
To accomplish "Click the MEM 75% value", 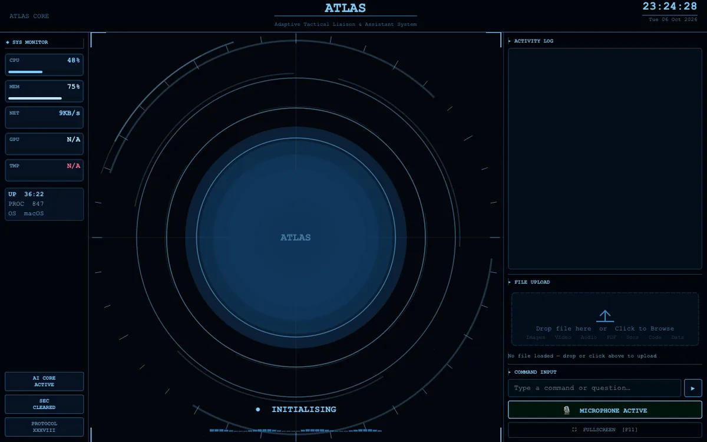I will [74, 87].
